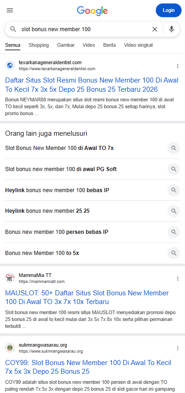This screenshot has width=185, height=393.
Task: Switch to the Shopping tab
Action: coord(38,45)
